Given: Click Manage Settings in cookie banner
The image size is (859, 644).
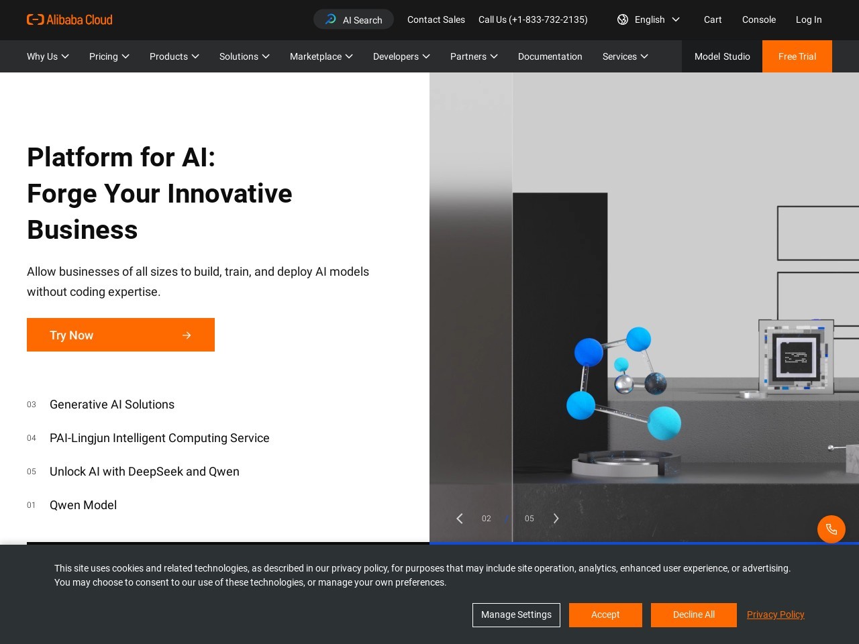Looking at the screenshot, I should tap(516, 615).
